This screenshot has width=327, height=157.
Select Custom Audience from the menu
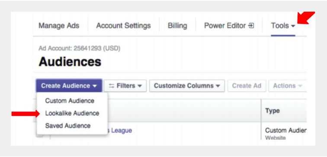click(70, 101)
